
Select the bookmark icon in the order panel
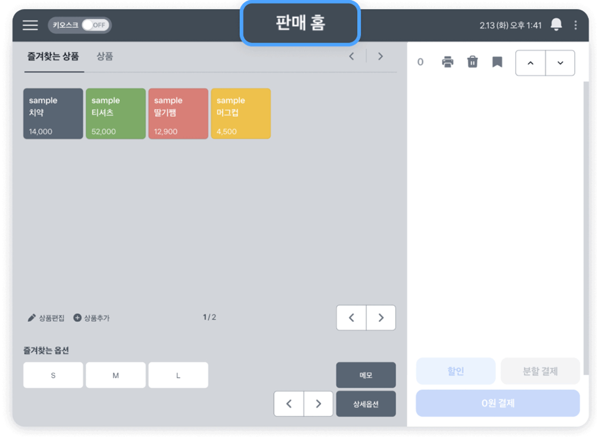point(496,62)
